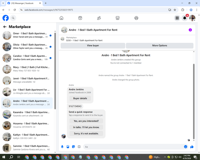The width and height of the screenshot is (200, 160).
Task: Attach a photo with the image icon
Action: click(x=68, y=147)
